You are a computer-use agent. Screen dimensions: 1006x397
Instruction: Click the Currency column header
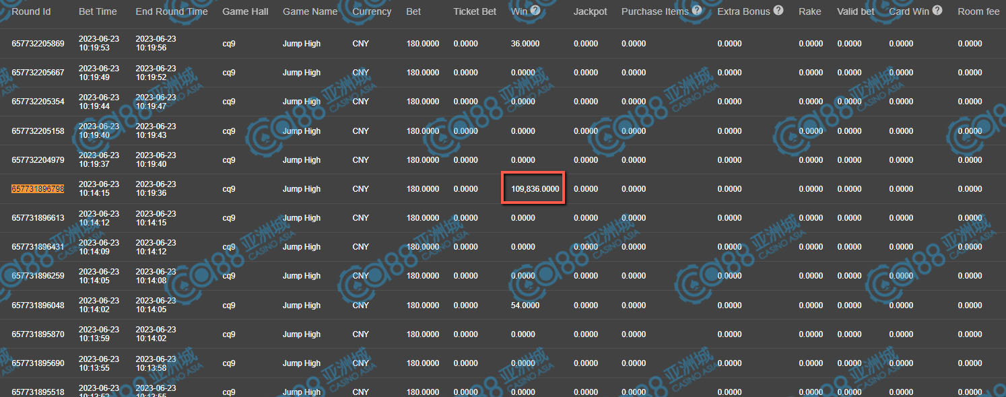click(372, 11)
